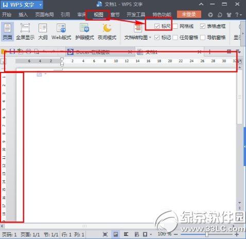Turn on 夜间模式 night mode
This screenshot has width=246, height=239.
[107, 32]
